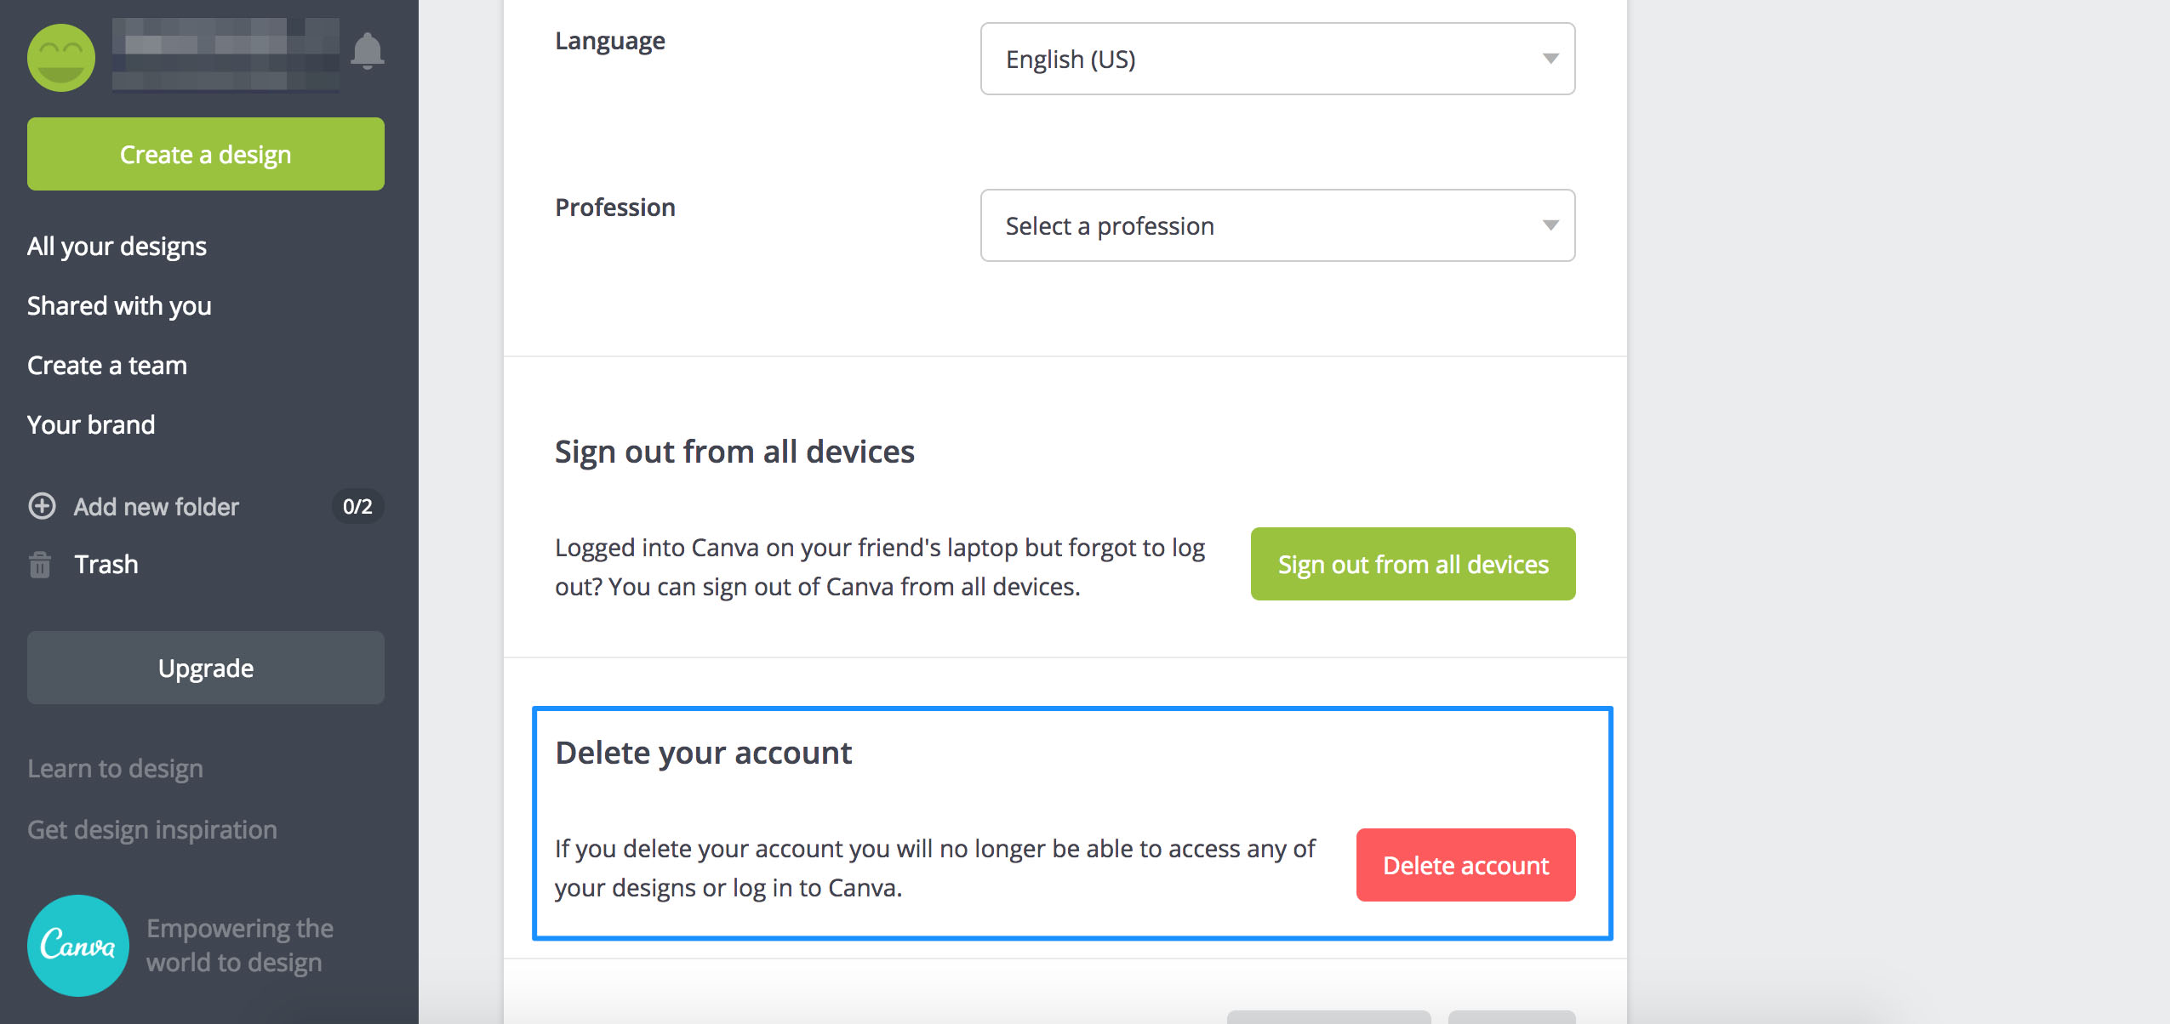Open All your designs
Viewport: 2170px width, 1024px height.
(117, 247)
